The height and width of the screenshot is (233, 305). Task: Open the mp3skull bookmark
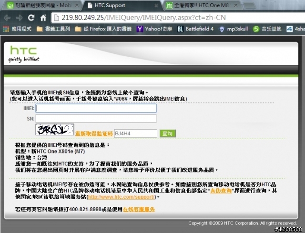(234, 29)
